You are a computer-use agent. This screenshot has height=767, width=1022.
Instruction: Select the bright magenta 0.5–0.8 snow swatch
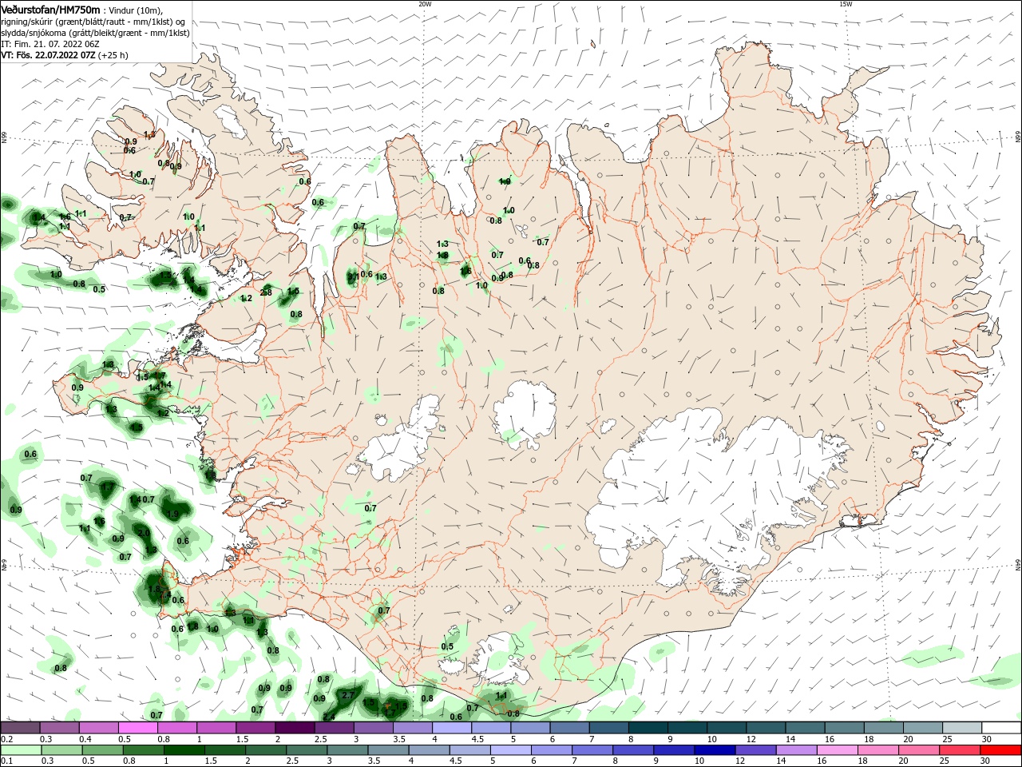pos(137,727)
